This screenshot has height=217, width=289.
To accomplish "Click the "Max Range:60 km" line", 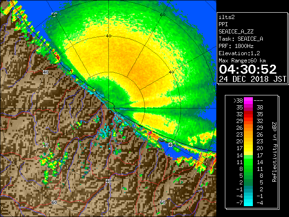I will click(x=242, y=61).
